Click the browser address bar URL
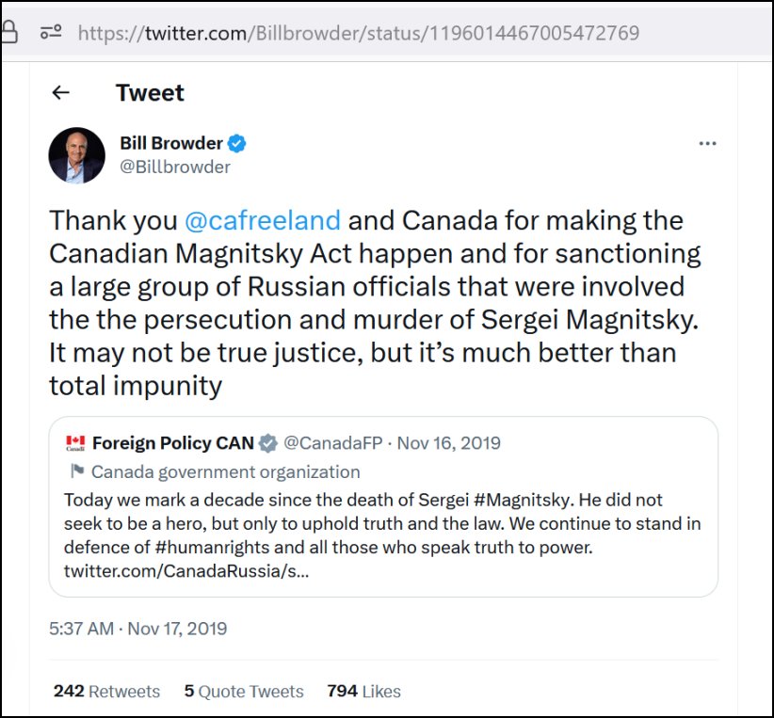Viewport: 774px width, 718px height. [x=358, y=33]
